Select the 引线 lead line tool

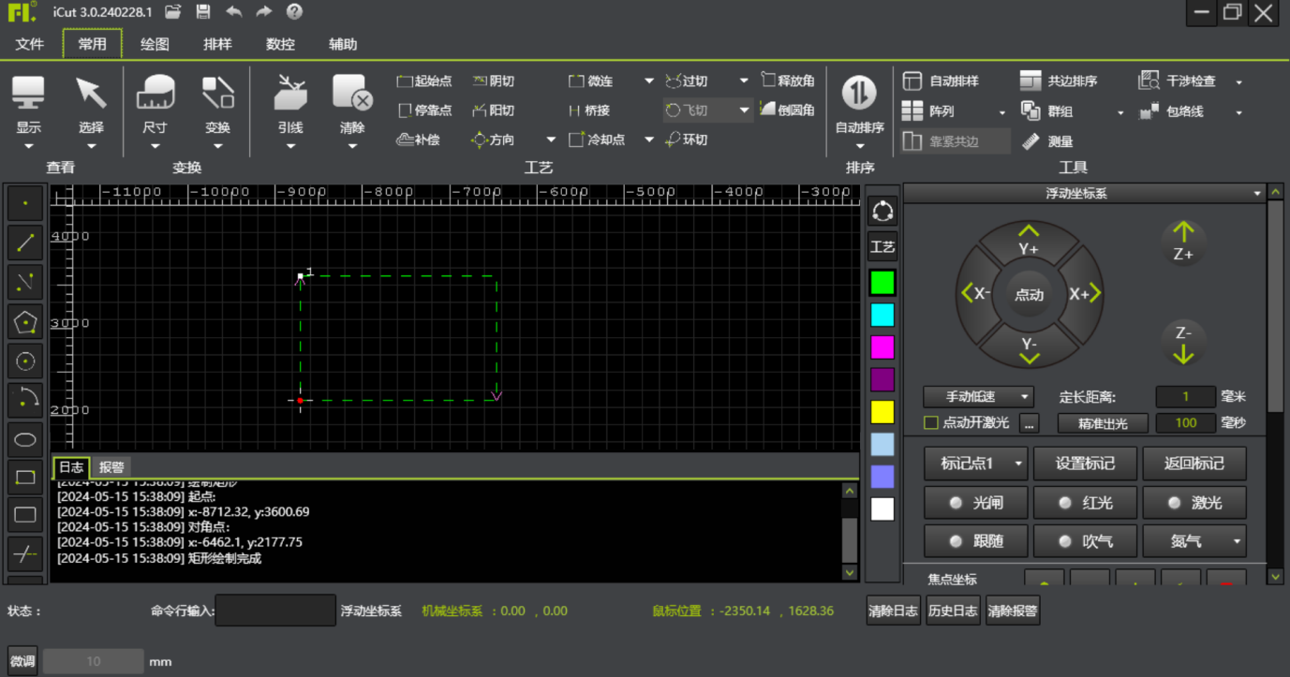(290, 93)
